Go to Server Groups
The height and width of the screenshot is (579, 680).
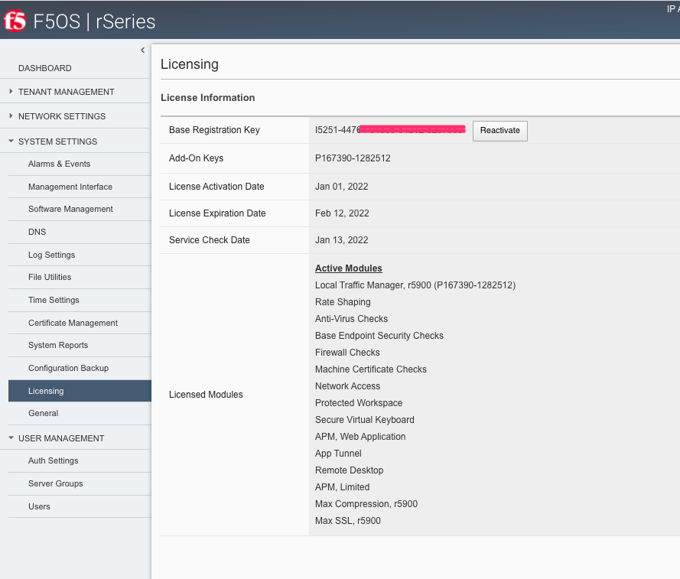point(56,483)
